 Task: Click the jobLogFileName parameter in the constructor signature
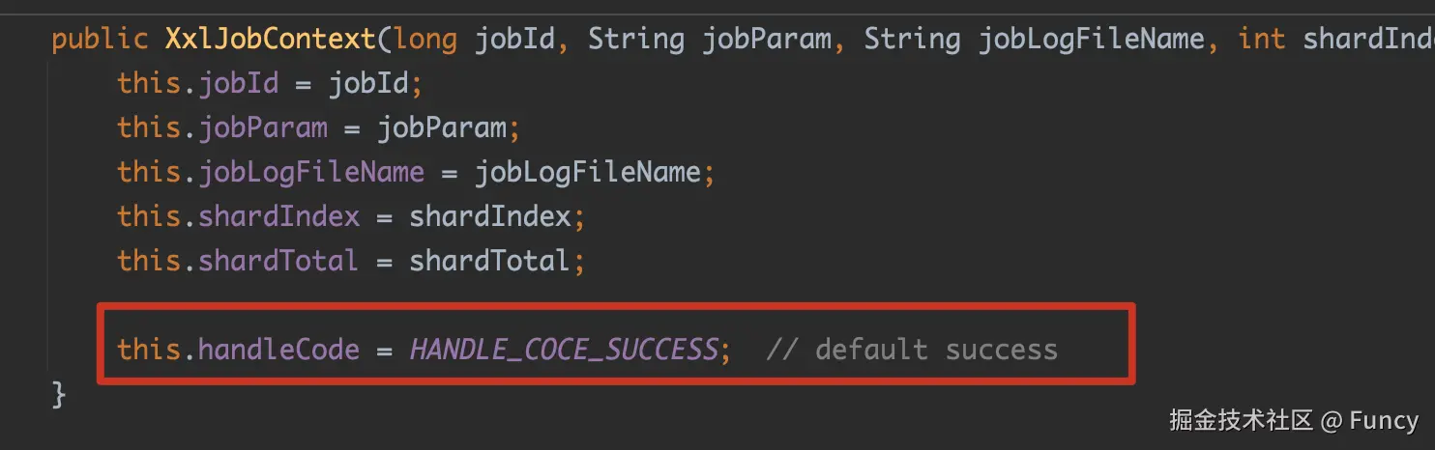click(1092, 39)
